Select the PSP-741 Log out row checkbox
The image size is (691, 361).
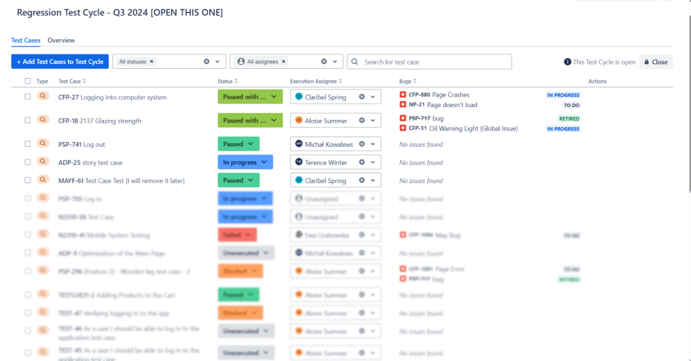[28, 144]
